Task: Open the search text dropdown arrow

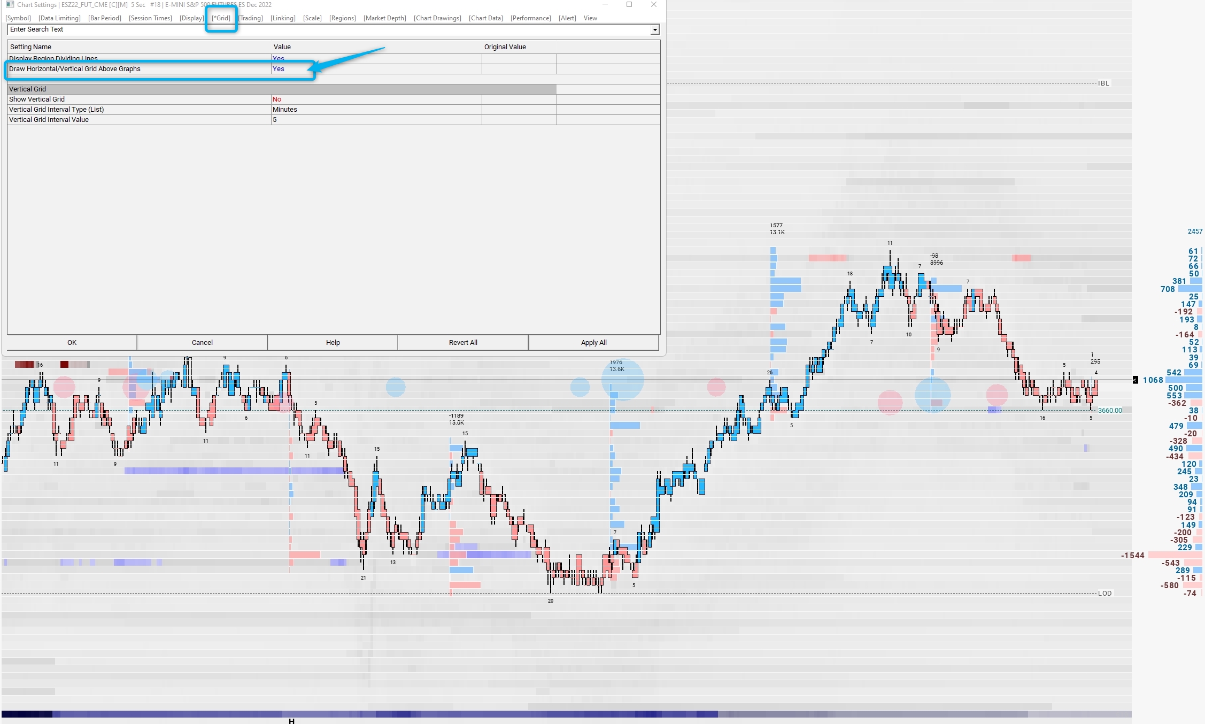Action: click(x=654, y=30)
